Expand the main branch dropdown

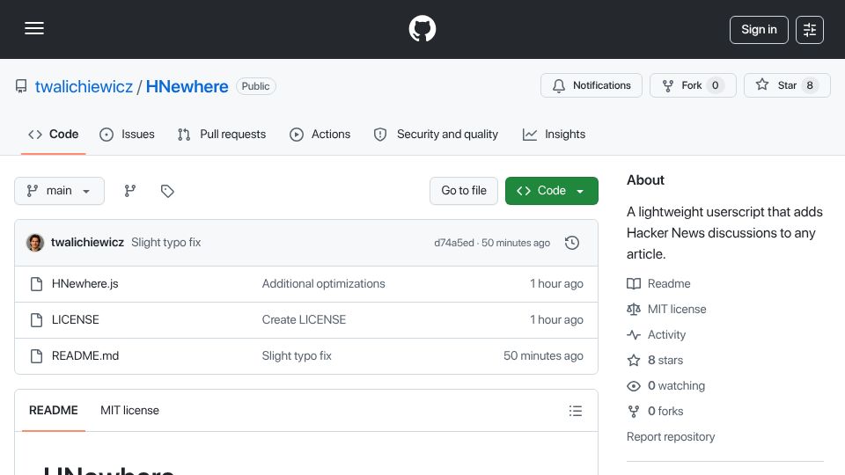click(59, 191)
